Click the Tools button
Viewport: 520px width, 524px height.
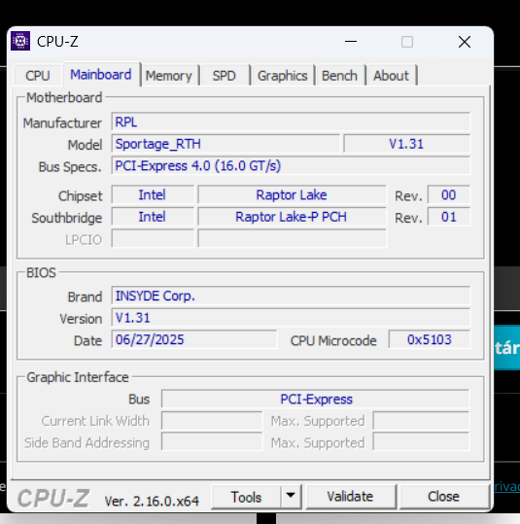246,497
